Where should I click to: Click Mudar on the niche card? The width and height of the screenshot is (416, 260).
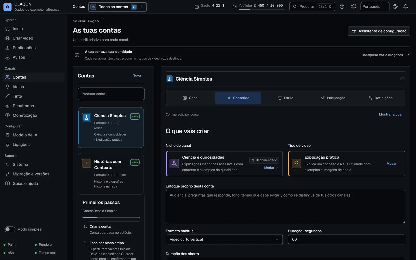pyautogui.click(x=271, y=168)
